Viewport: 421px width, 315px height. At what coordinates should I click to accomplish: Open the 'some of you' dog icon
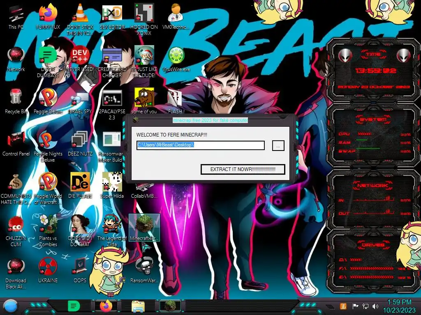[144, 101]
